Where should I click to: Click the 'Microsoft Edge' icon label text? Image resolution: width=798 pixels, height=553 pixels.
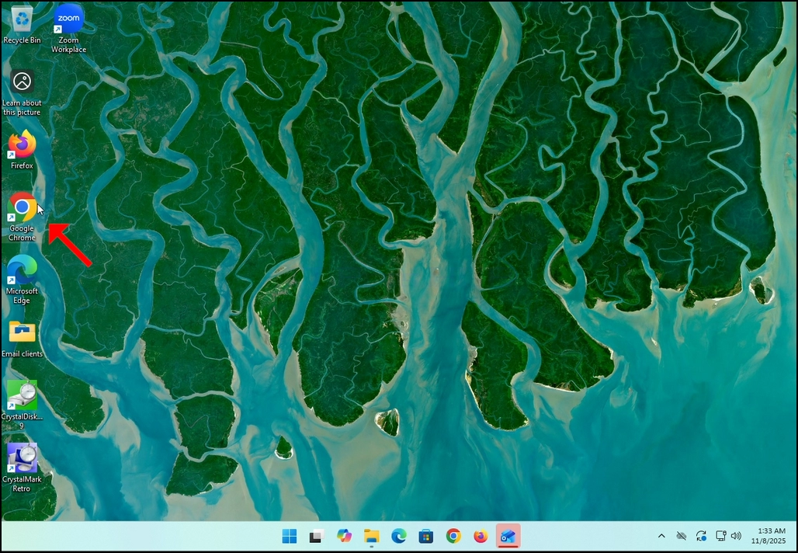[22, 296]
